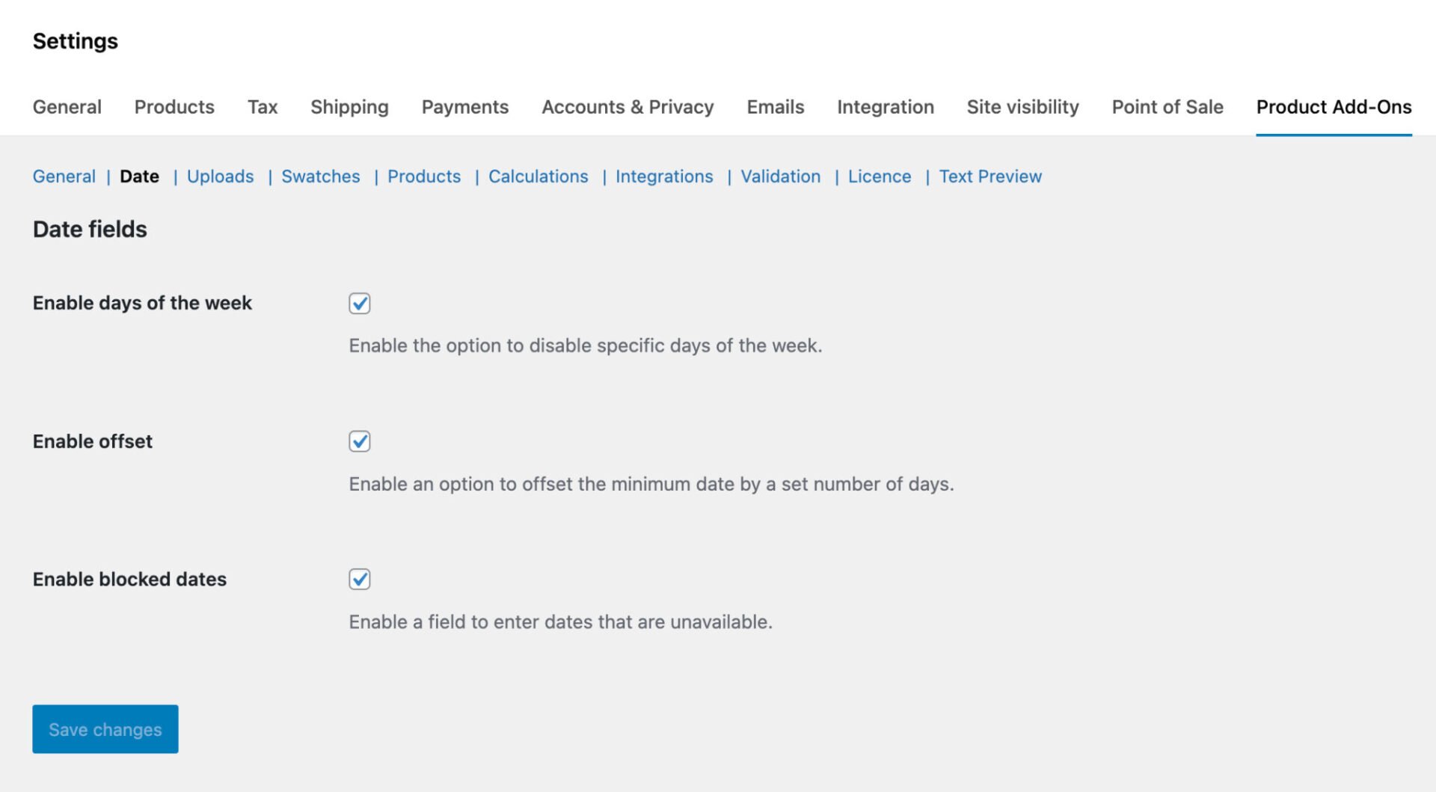Disable the 'Enable days of the week' checkbox
1436x792 pixels.
pyautogui.click(x=360, y=304)
